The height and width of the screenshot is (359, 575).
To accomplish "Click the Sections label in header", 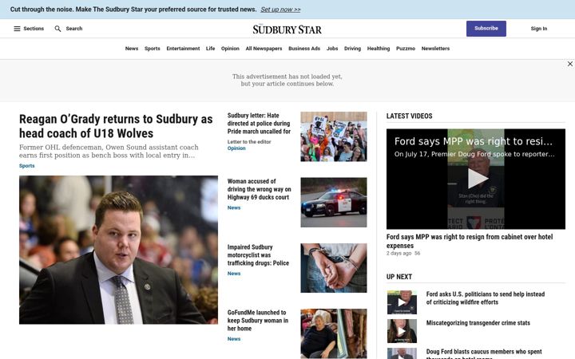I will 34,29.
